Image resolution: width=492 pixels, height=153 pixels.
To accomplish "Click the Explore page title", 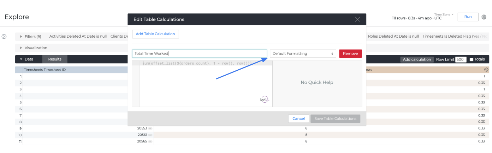I will click(17, 17).
